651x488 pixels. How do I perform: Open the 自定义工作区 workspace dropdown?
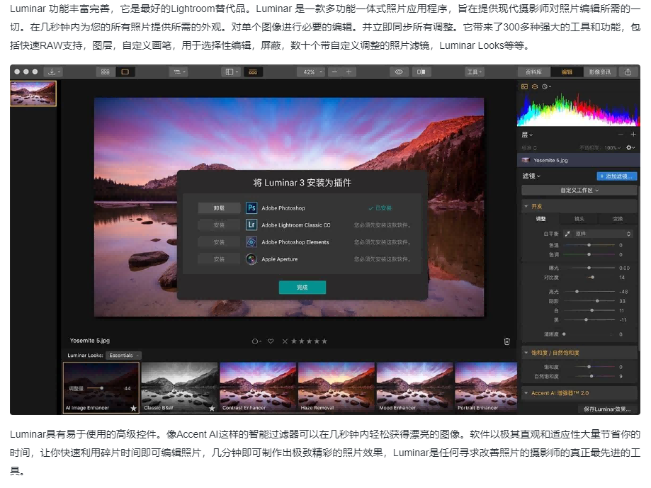pyautogui.click(x=579, y=190)
